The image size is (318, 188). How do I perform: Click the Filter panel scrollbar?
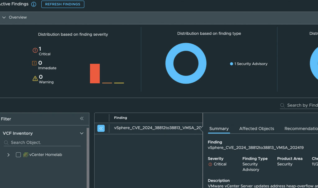88,158
